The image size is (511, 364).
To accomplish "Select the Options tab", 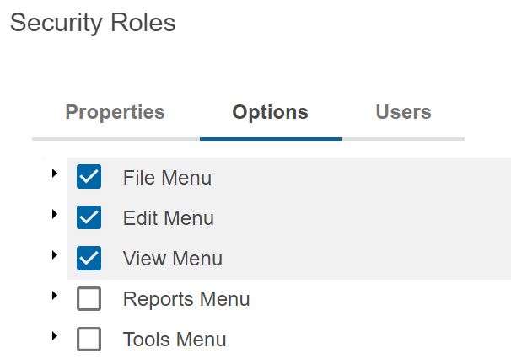I will click(x=271, y=112).
